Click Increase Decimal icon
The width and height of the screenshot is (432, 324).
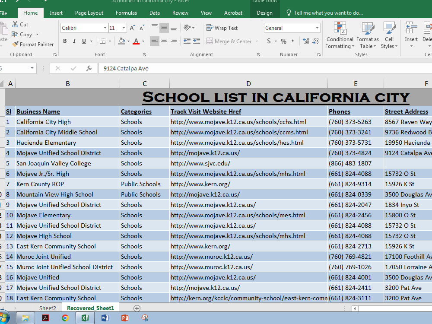[306, 41]
